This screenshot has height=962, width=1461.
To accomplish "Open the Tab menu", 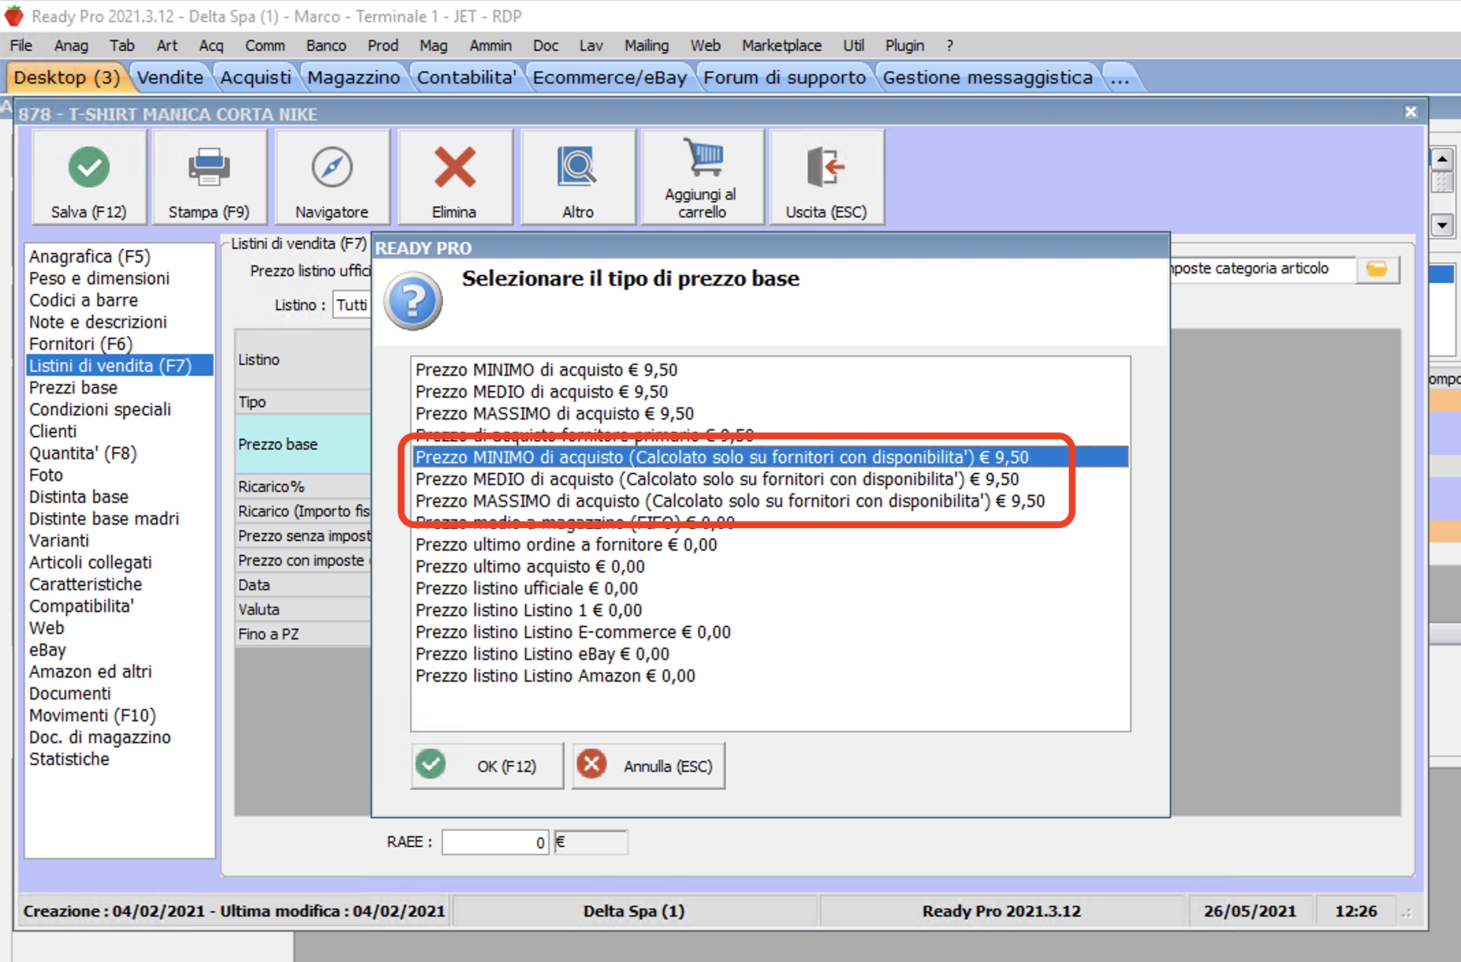I will 122,46.
